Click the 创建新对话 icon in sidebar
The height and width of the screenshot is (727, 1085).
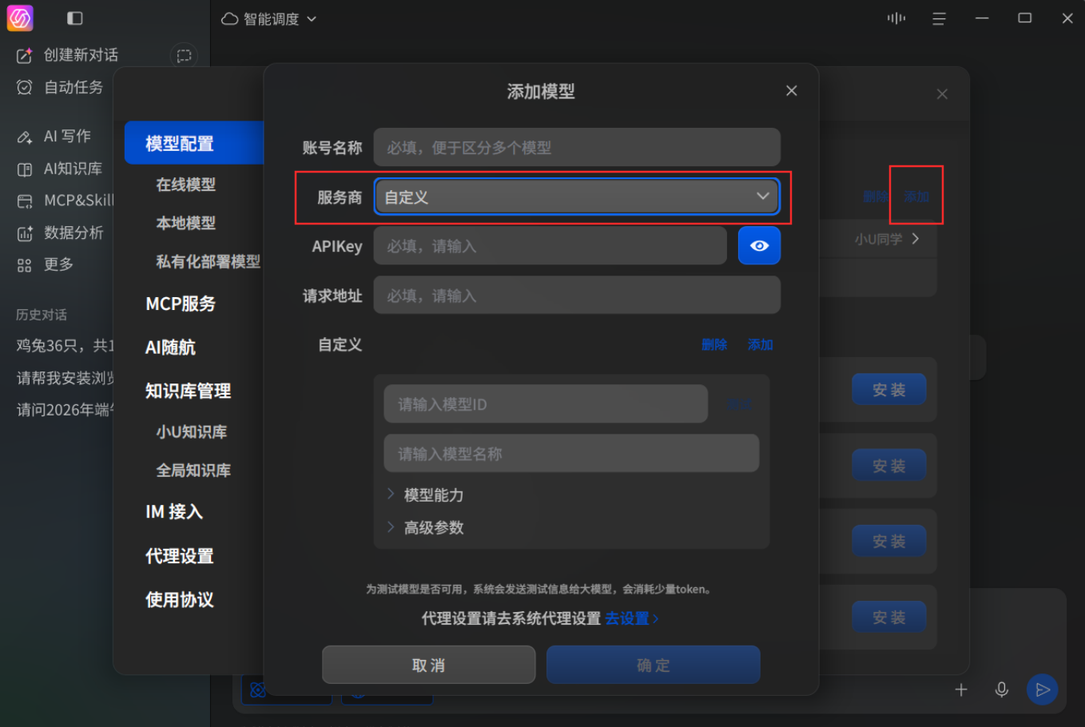[25, 55]
